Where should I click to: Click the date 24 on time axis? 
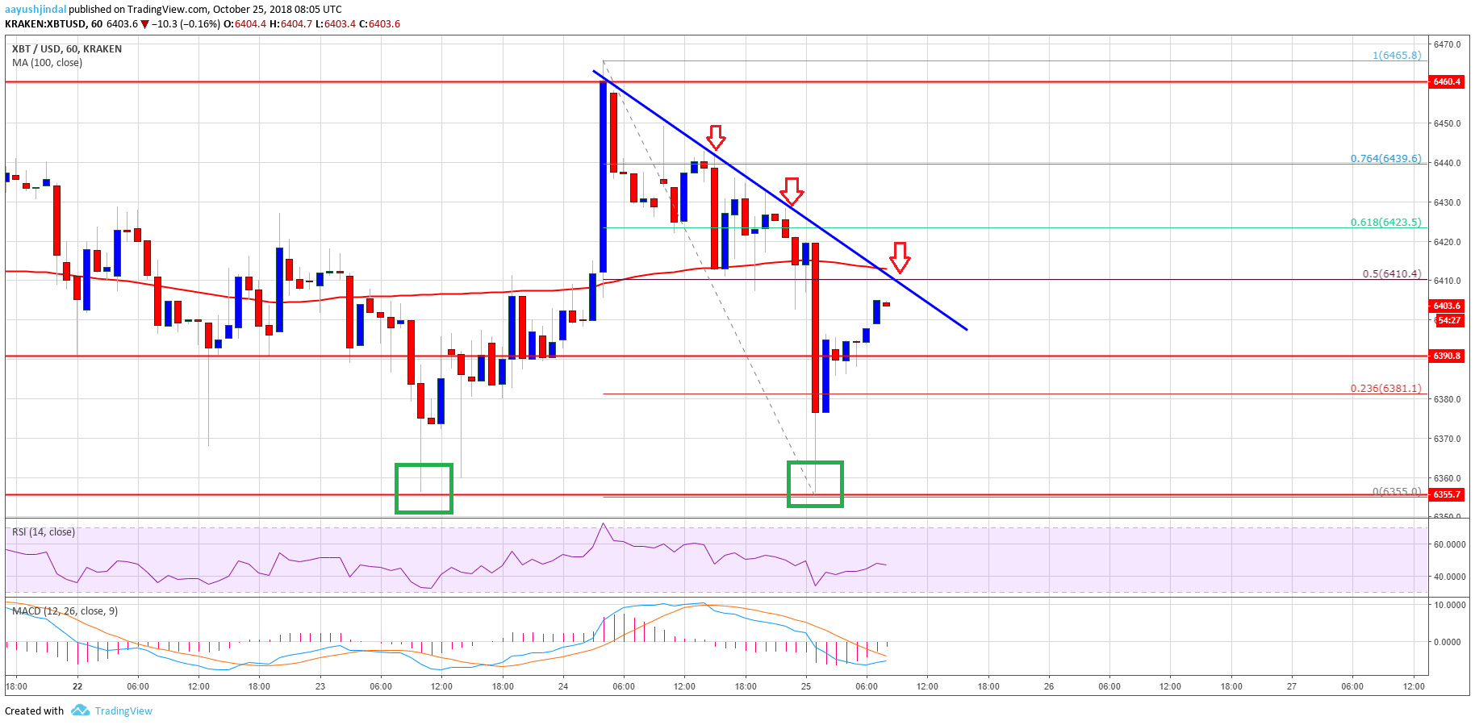[563, 686]
